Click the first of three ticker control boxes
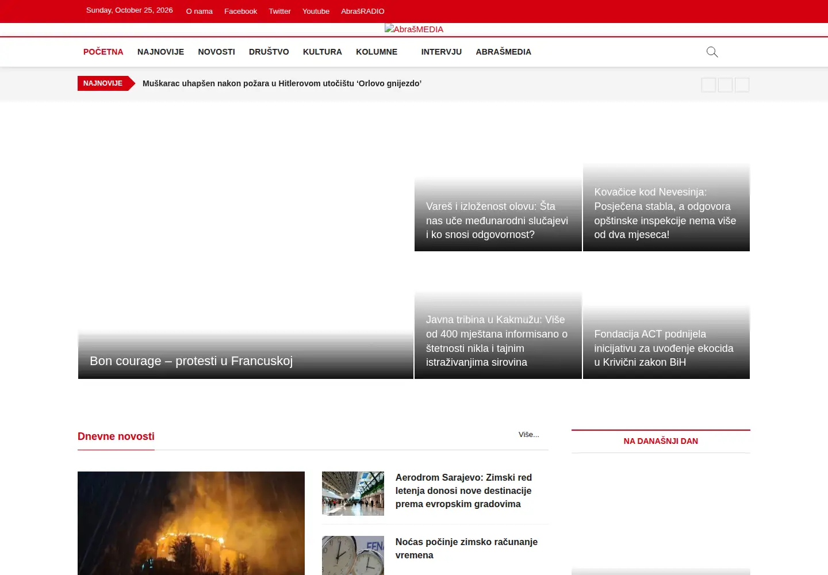Screen dimensions: 828x575 coord(708,85)
